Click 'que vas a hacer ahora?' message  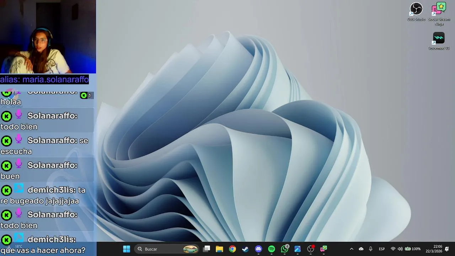pyautogui.click(x=43, y=250)
